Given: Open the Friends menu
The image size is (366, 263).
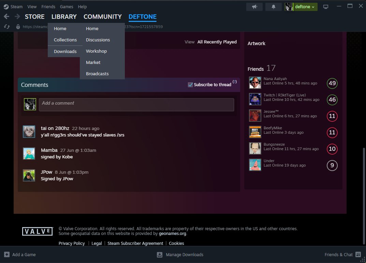Looking at the screenshot, I should (48, 7).
